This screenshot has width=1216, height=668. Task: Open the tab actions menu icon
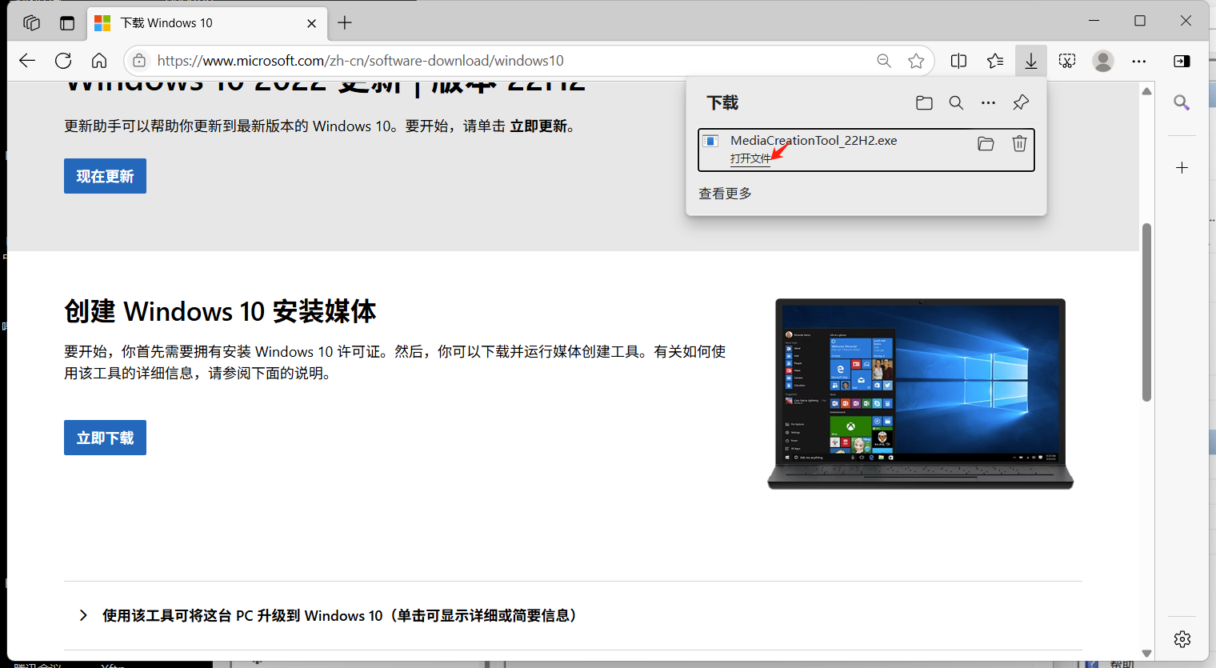pyautogui.click(x=67, y=22)
